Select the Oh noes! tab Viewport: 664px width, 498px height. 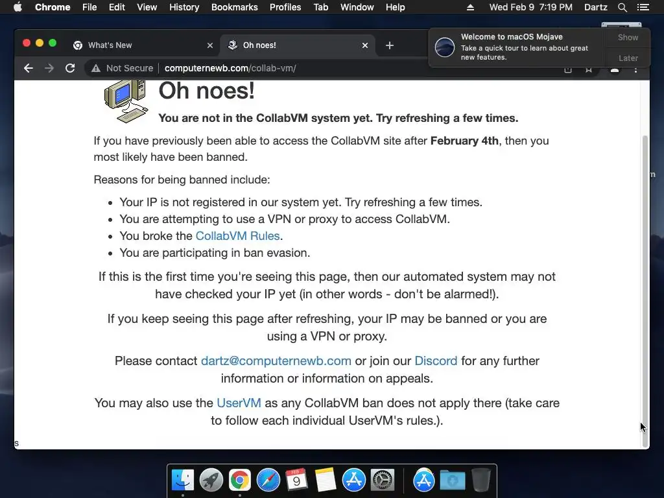click(296, 45)
